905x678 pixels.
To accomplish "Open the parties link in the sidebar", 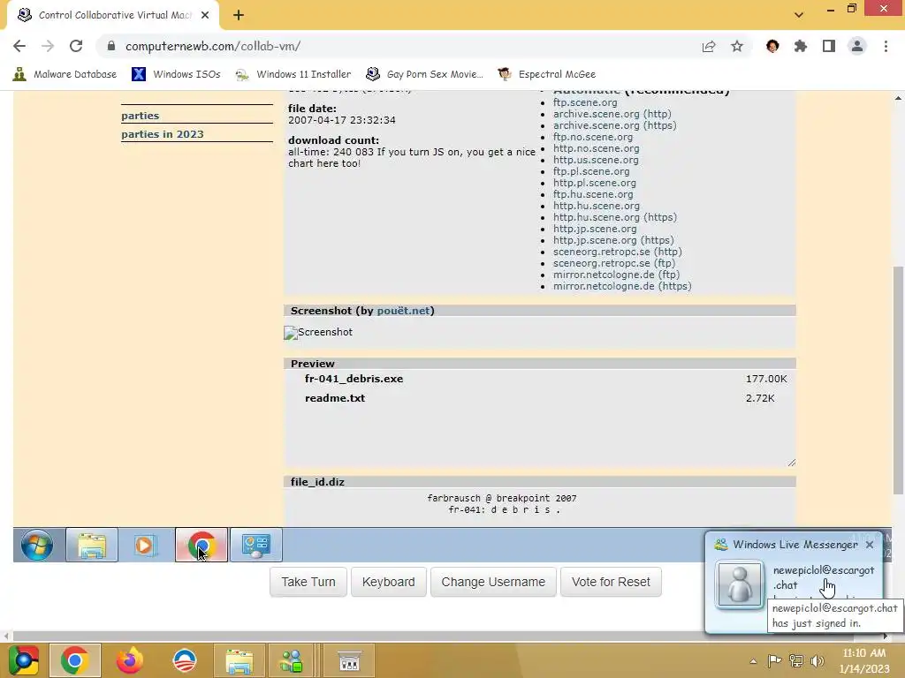I will 140,116.
